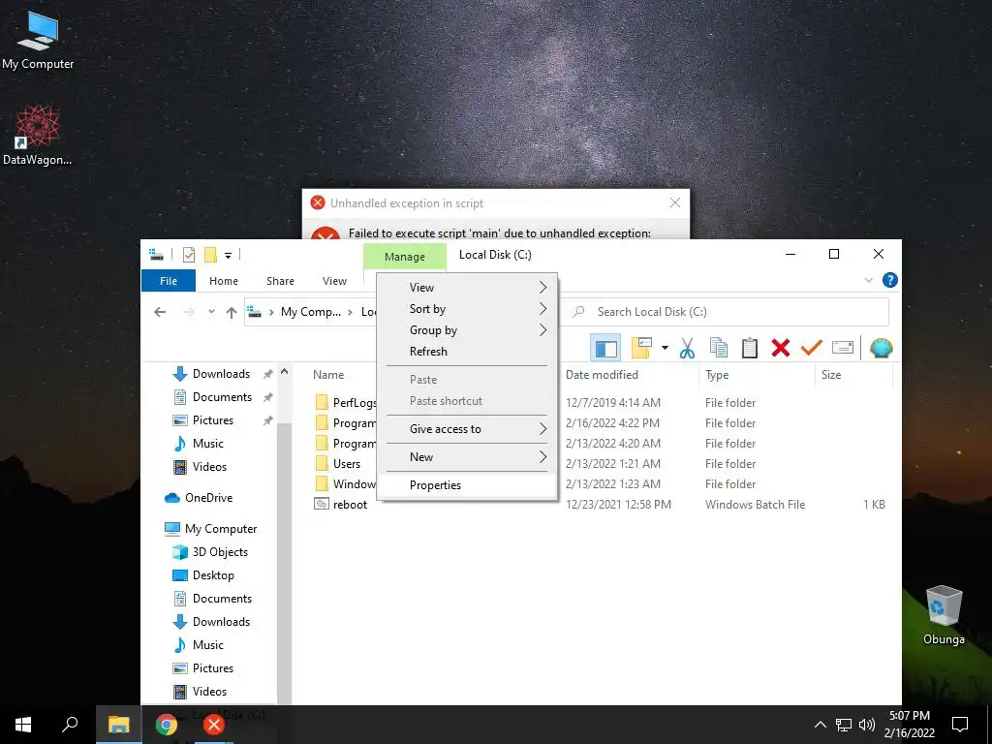
Task: Toggle the navigation pane toolbar button
Action: (x=605, y=348)
